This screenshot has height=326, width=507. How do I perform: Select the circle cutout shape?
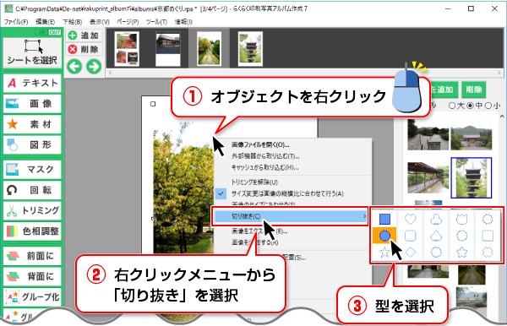click(384, 236)
